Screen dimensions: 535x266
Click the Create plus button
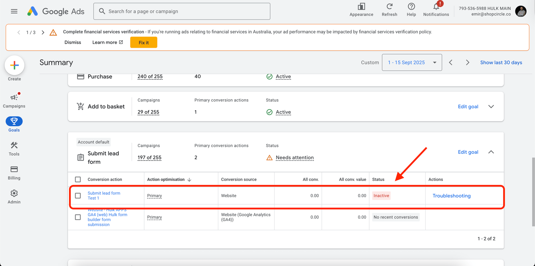[14, 65]
